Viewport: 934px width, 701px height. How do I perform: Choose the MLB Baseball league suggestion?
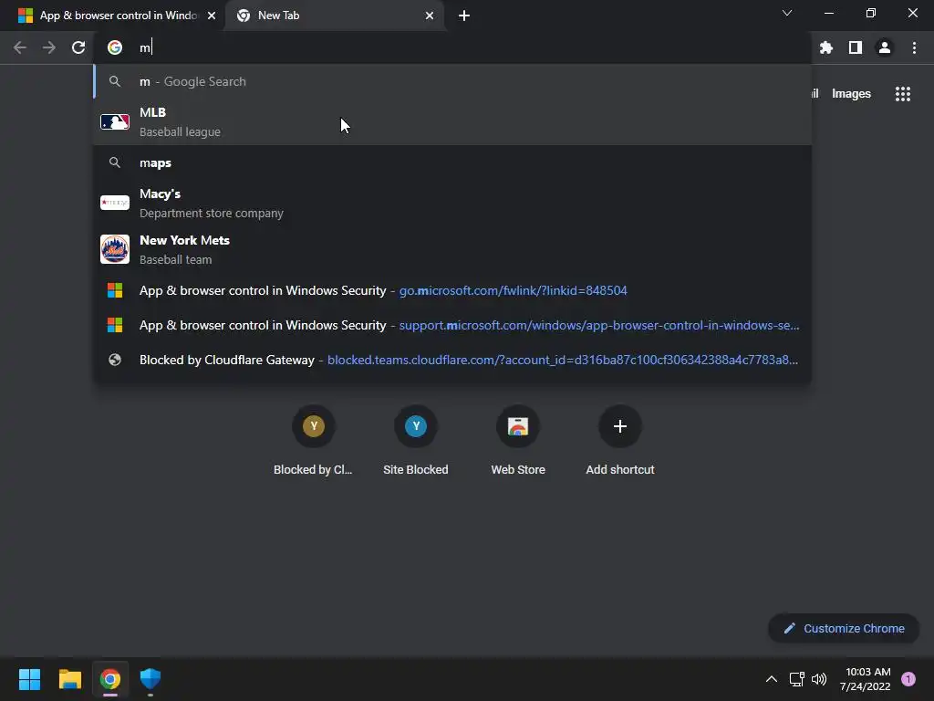click(452, 121)
